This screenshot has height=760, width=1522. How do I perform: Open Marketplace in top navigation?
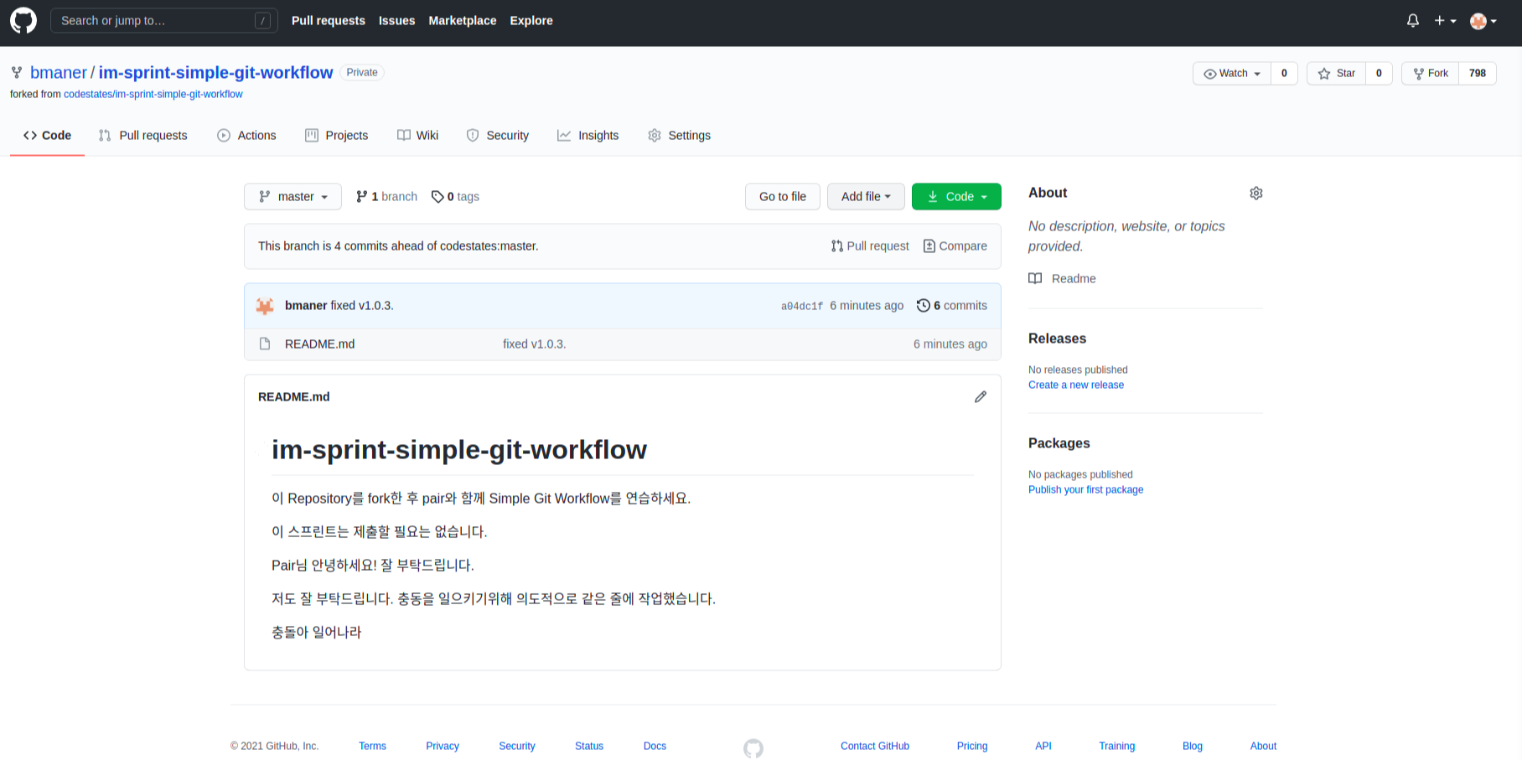(x=463, y=20)
